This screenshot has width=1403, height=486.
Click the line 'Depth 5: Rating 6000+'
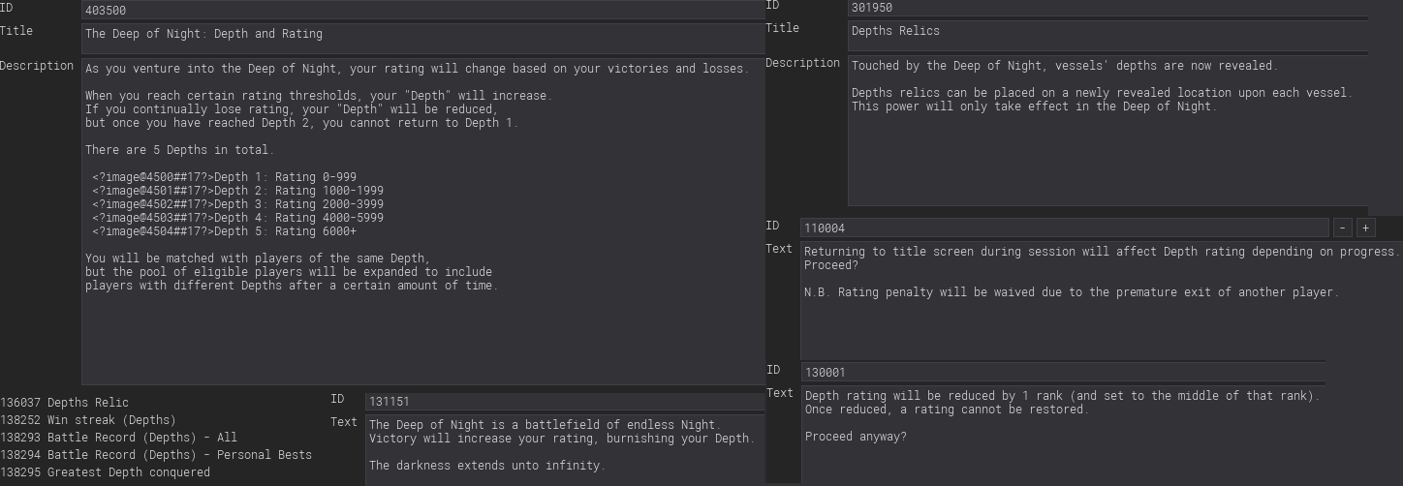pyautogui.click(x=224, y=231)
